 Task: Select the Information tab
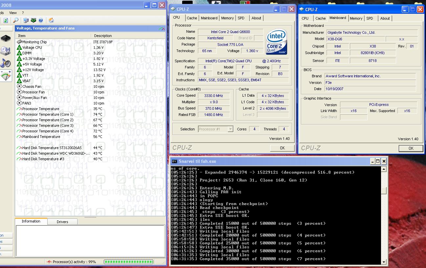tap(31, 221)
